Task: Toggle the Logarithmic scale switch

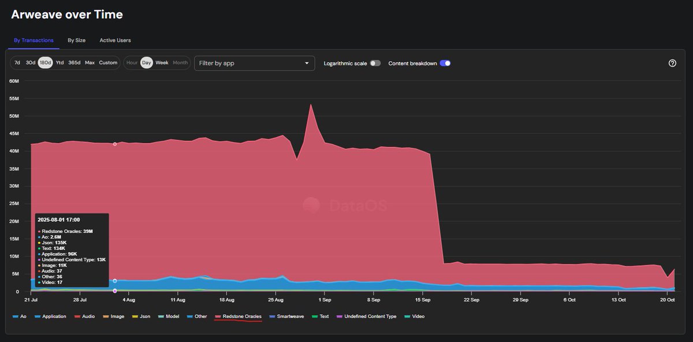Action: click(x=375, y=63)
